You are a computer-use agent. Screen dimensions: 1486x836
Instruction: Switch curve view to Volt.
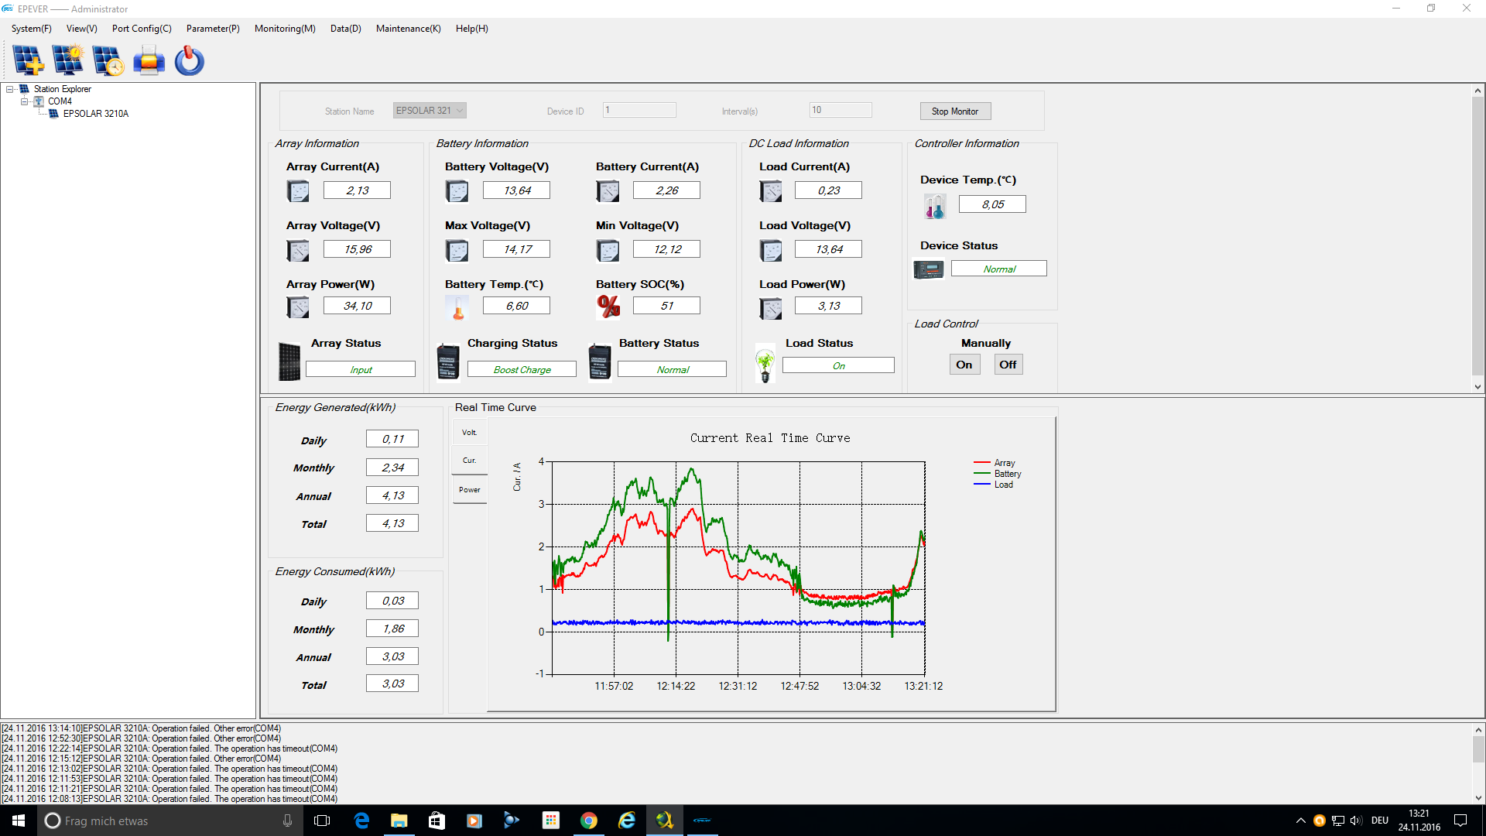[x=470, y=433]
